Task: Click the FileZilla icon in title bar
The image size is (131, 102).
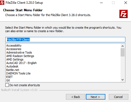Action: click(x=2, y=3)
